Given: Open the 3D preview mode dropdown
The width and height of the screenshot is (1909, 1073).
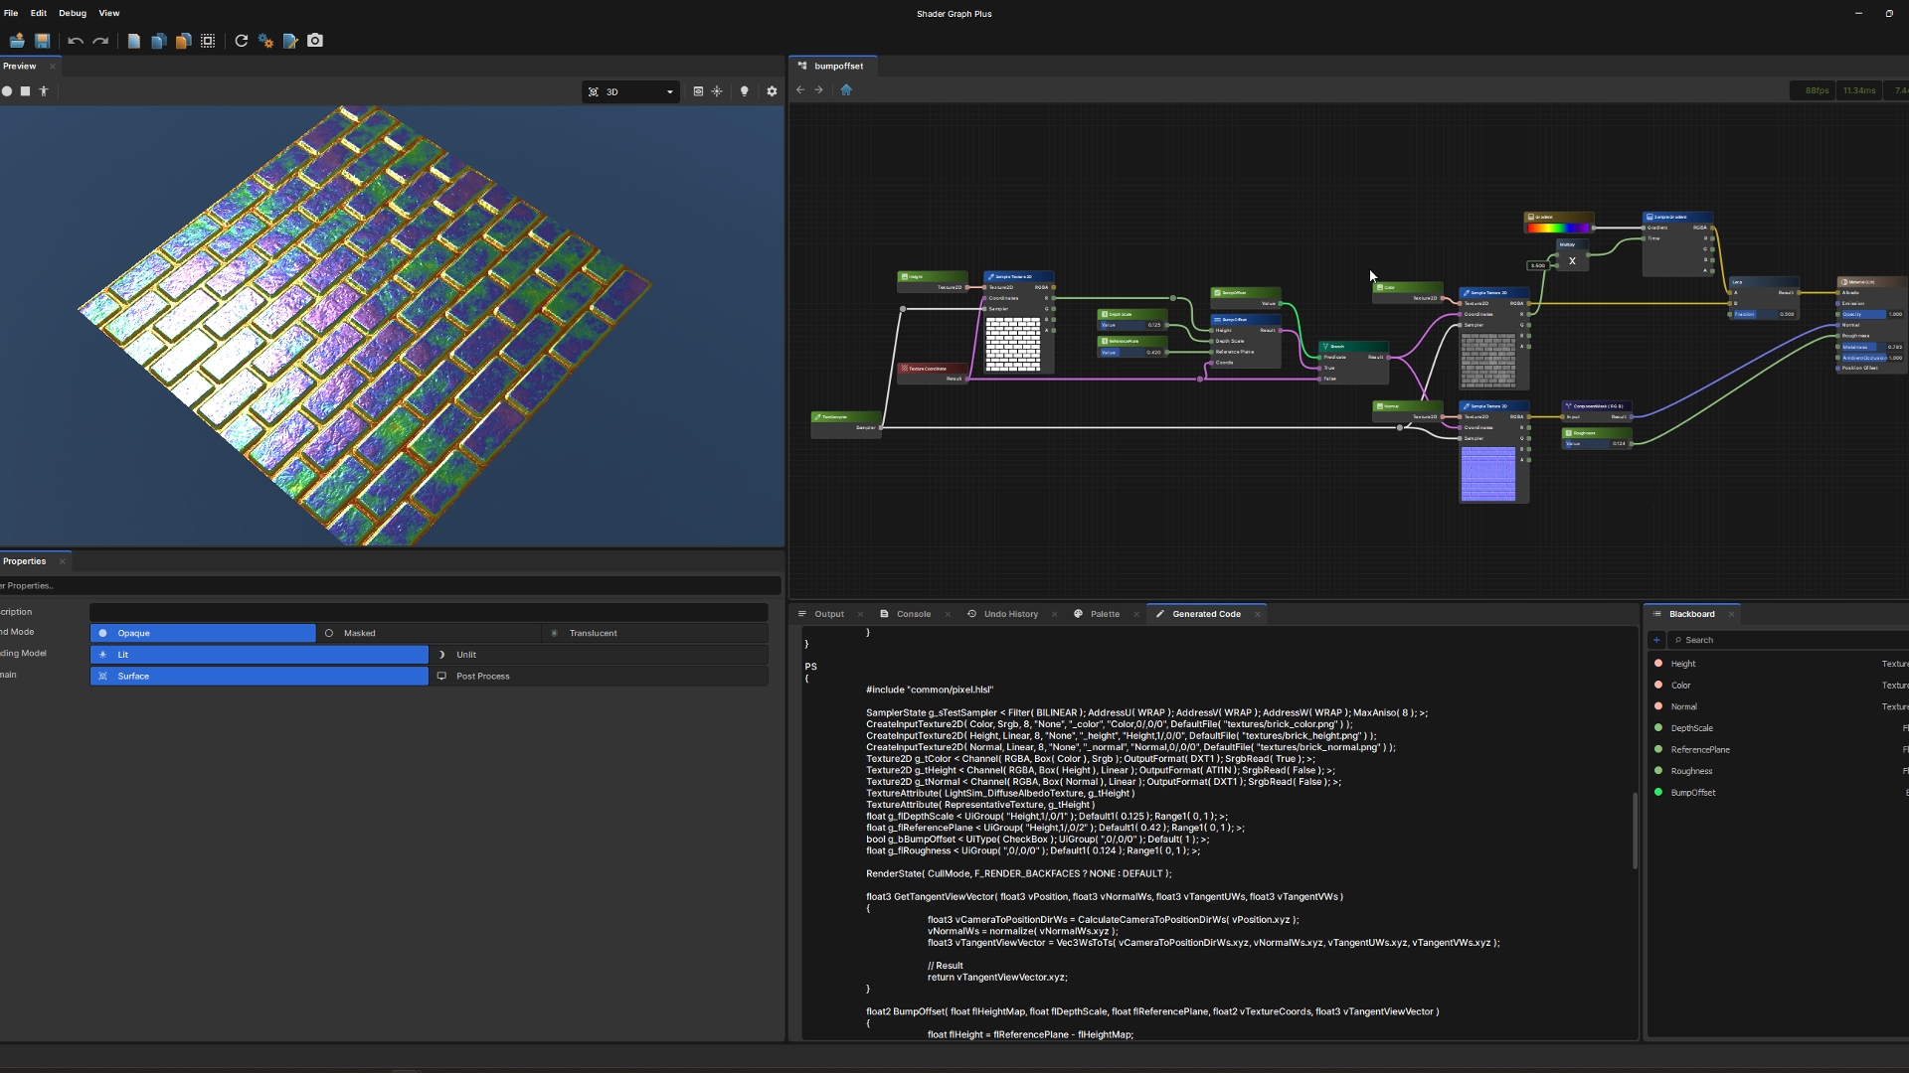Looking at the screenshot, I should [x=631, y=91].
